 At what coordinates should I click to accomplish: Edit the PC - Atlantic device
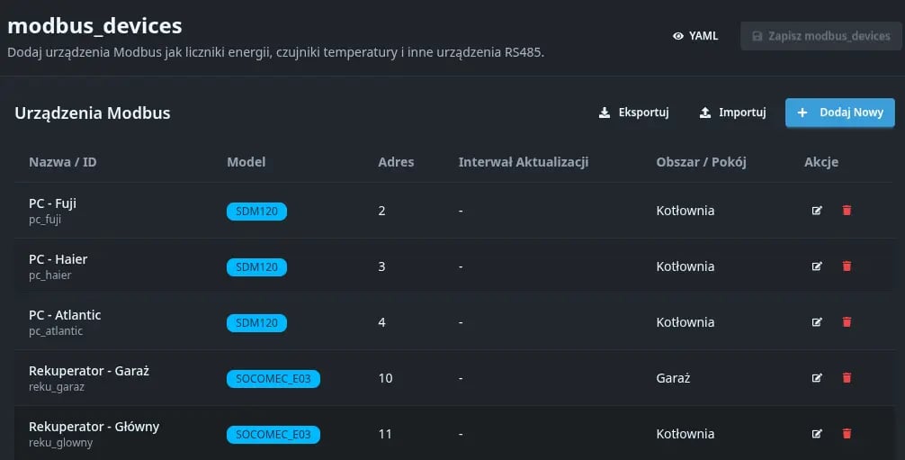[x=817, y=322]
